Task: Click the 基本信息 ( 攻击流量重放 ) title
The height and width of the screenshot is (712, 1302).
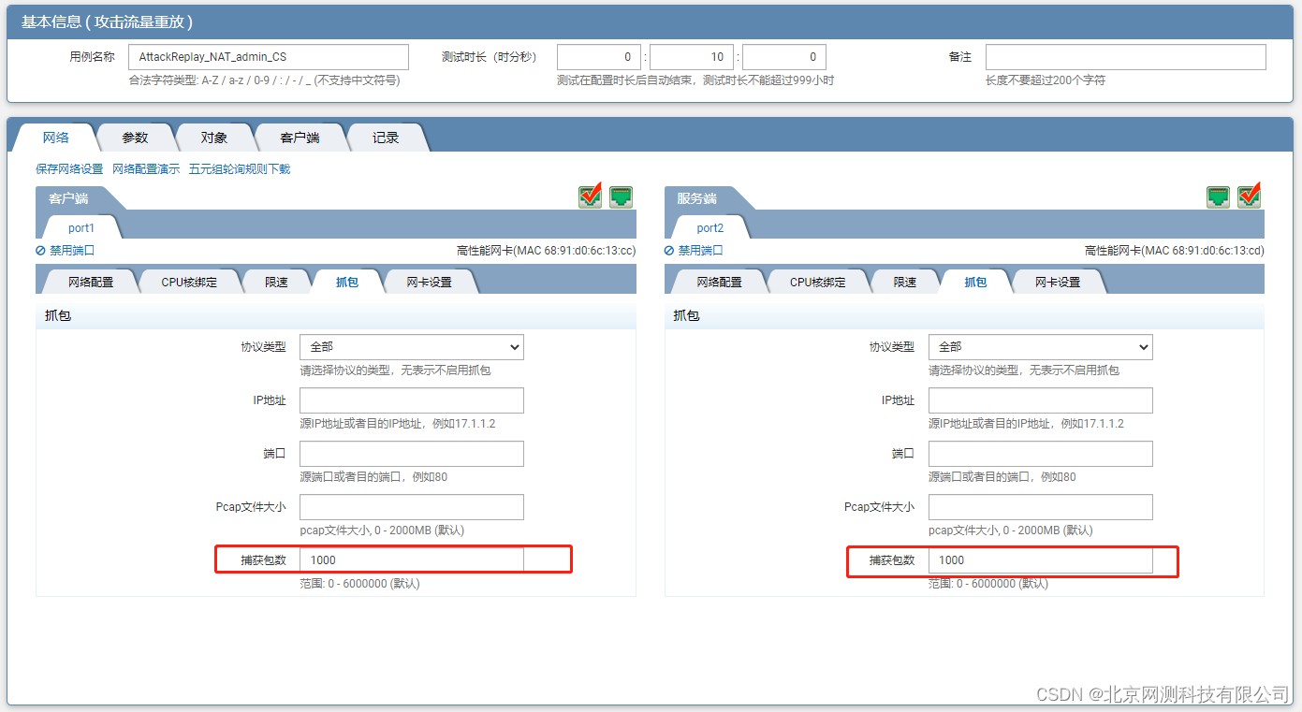Action: 107,22
